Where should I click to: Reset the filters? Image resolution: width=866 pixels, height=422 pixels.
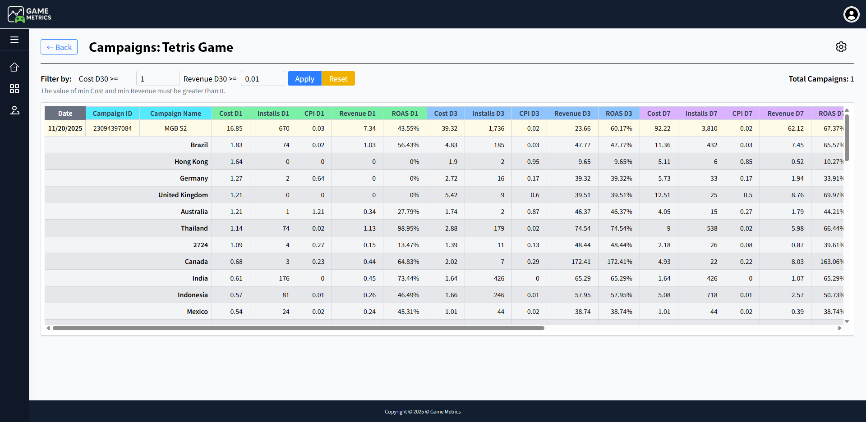[338, 79]
